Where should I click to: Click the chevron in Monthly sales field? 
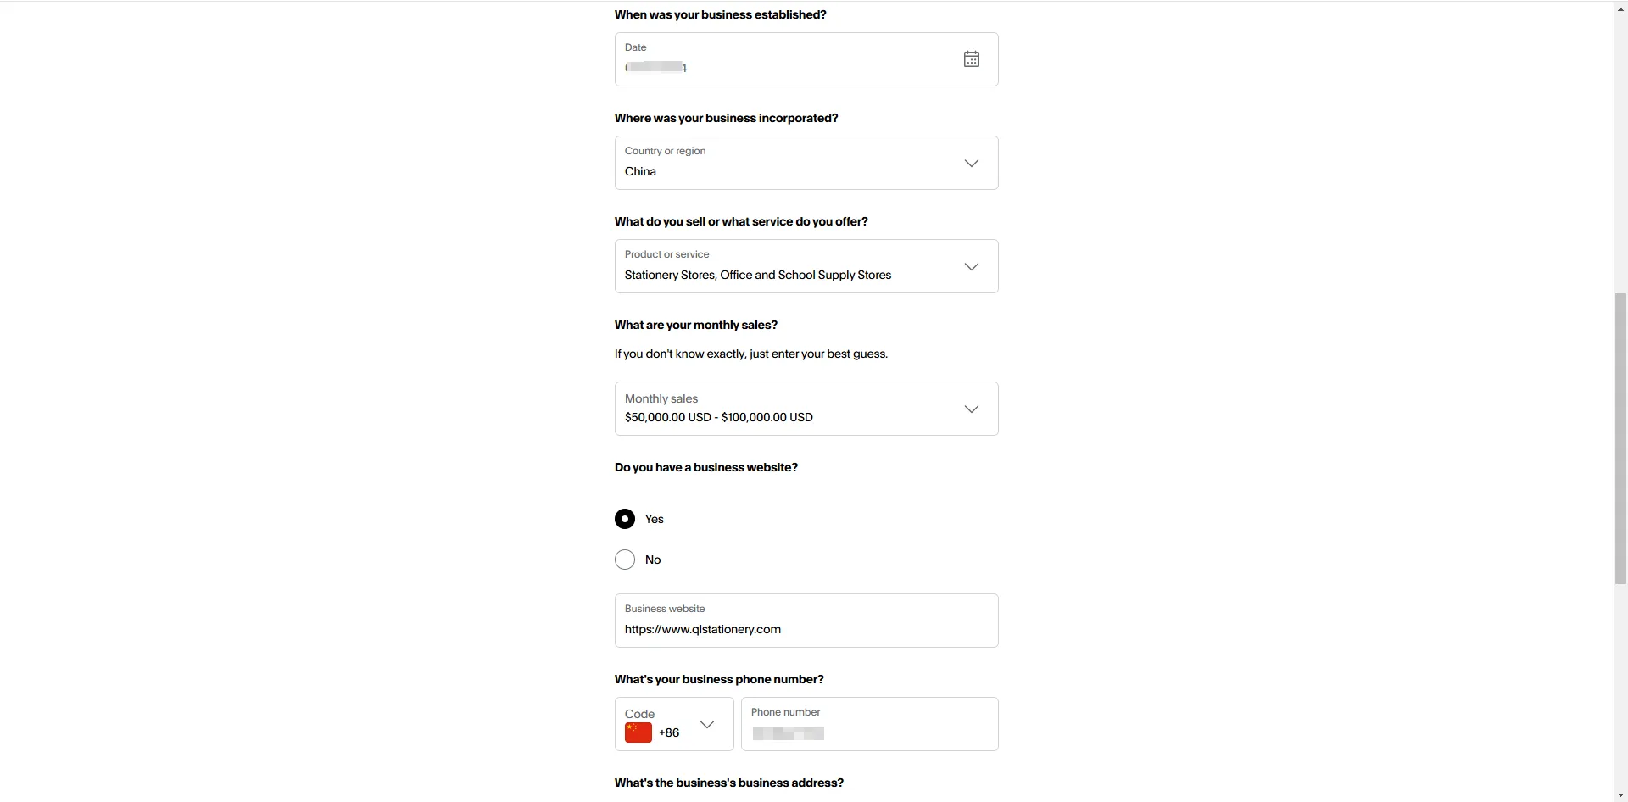[x=972, y=409]
